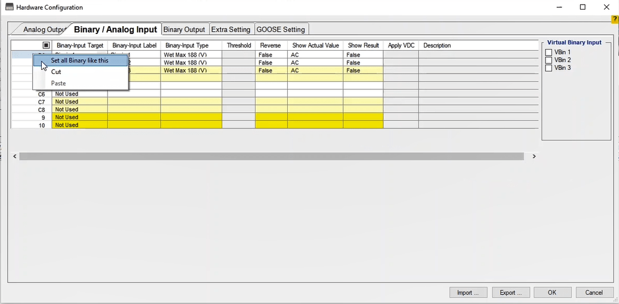Select the C7 row header

pos(41,102)
